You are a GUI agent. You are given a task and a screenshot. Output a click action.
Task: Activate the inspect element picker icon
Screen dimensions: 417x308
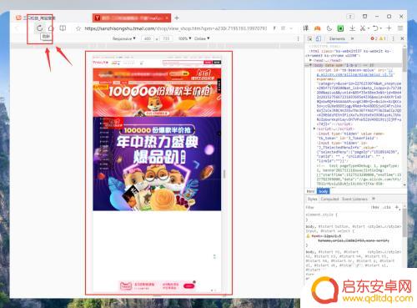(309, 38)
